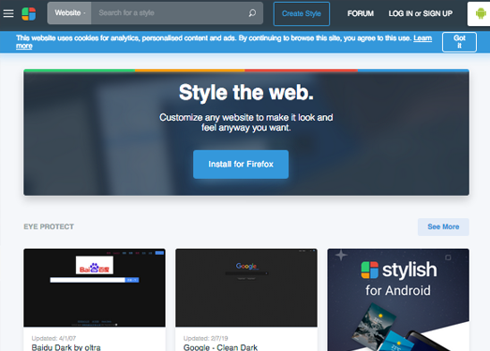The width and height of the screenshot is (490, 351).
Task: Open the FORUM link
Action: (x=361, y=13)
